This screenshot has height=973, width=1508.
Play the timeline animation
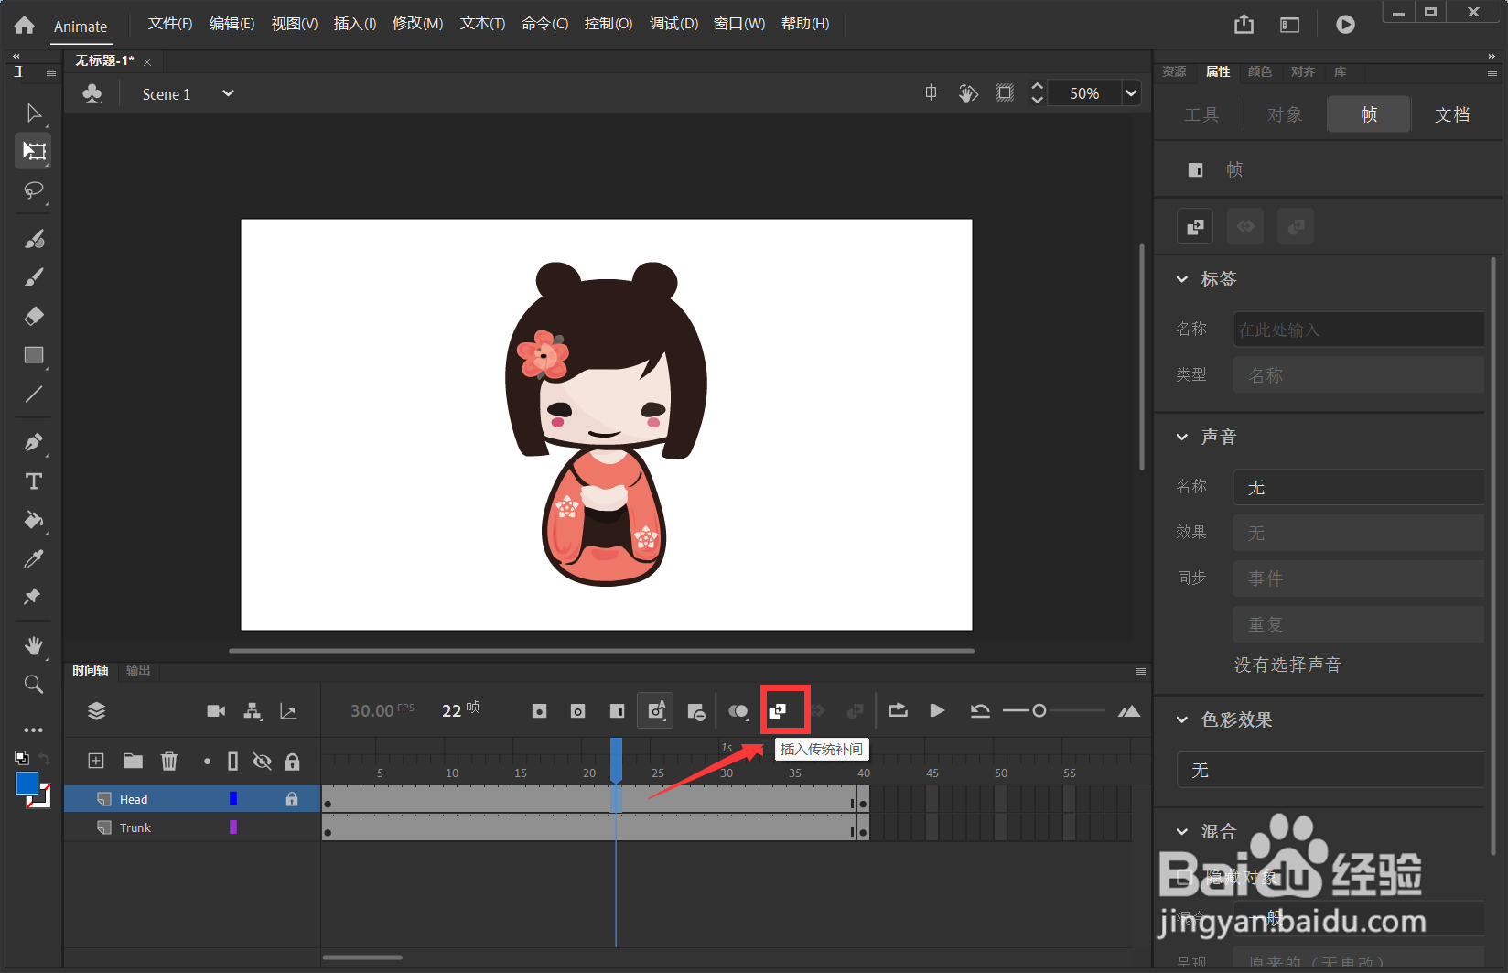937,711
